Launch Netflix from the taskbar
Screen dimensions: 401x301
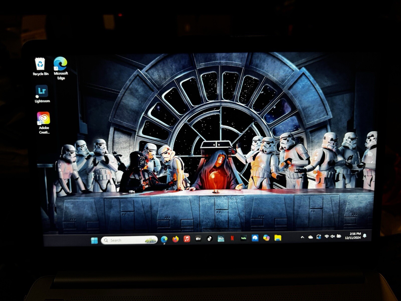(x=232, y=238)
